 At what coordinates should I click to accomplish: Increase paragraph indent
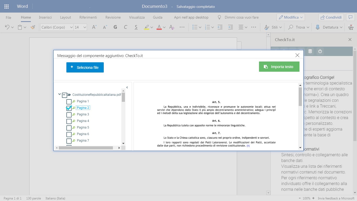pos(230,27)
